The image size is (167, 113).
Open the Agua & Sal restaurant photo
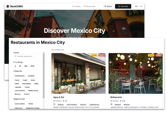79,73
